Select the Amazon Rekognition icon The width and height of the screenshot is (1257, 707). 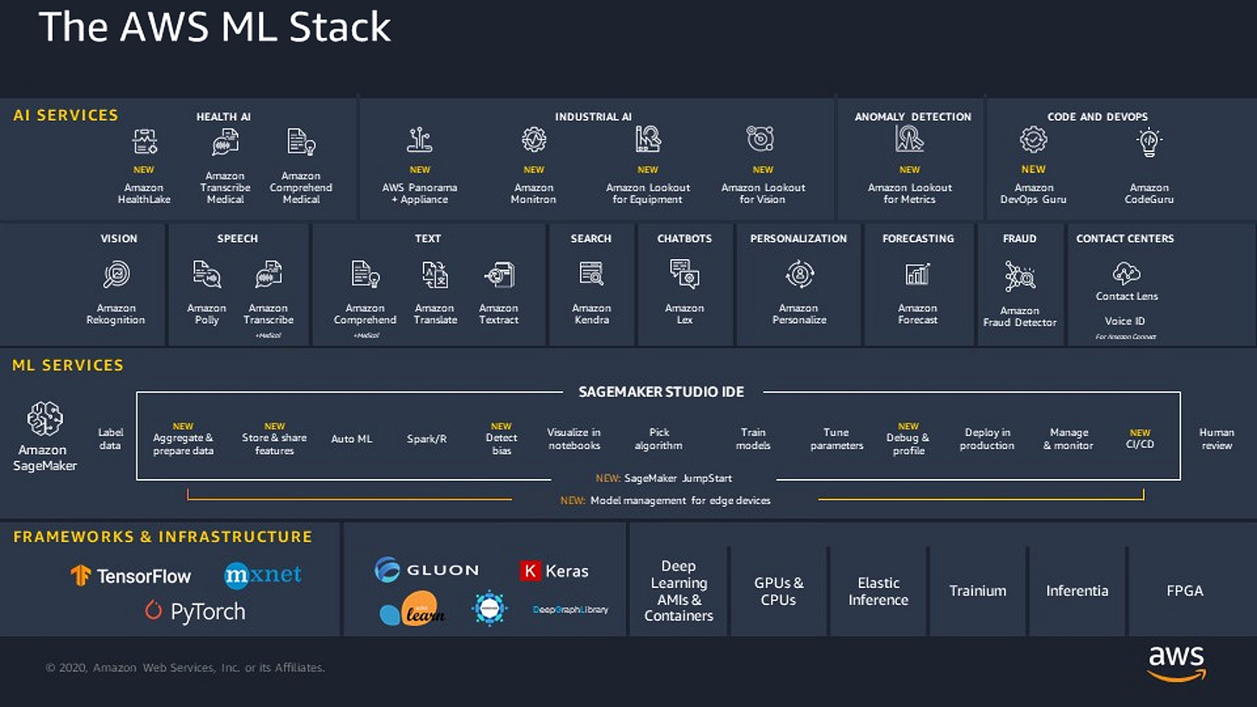point(117,275)
